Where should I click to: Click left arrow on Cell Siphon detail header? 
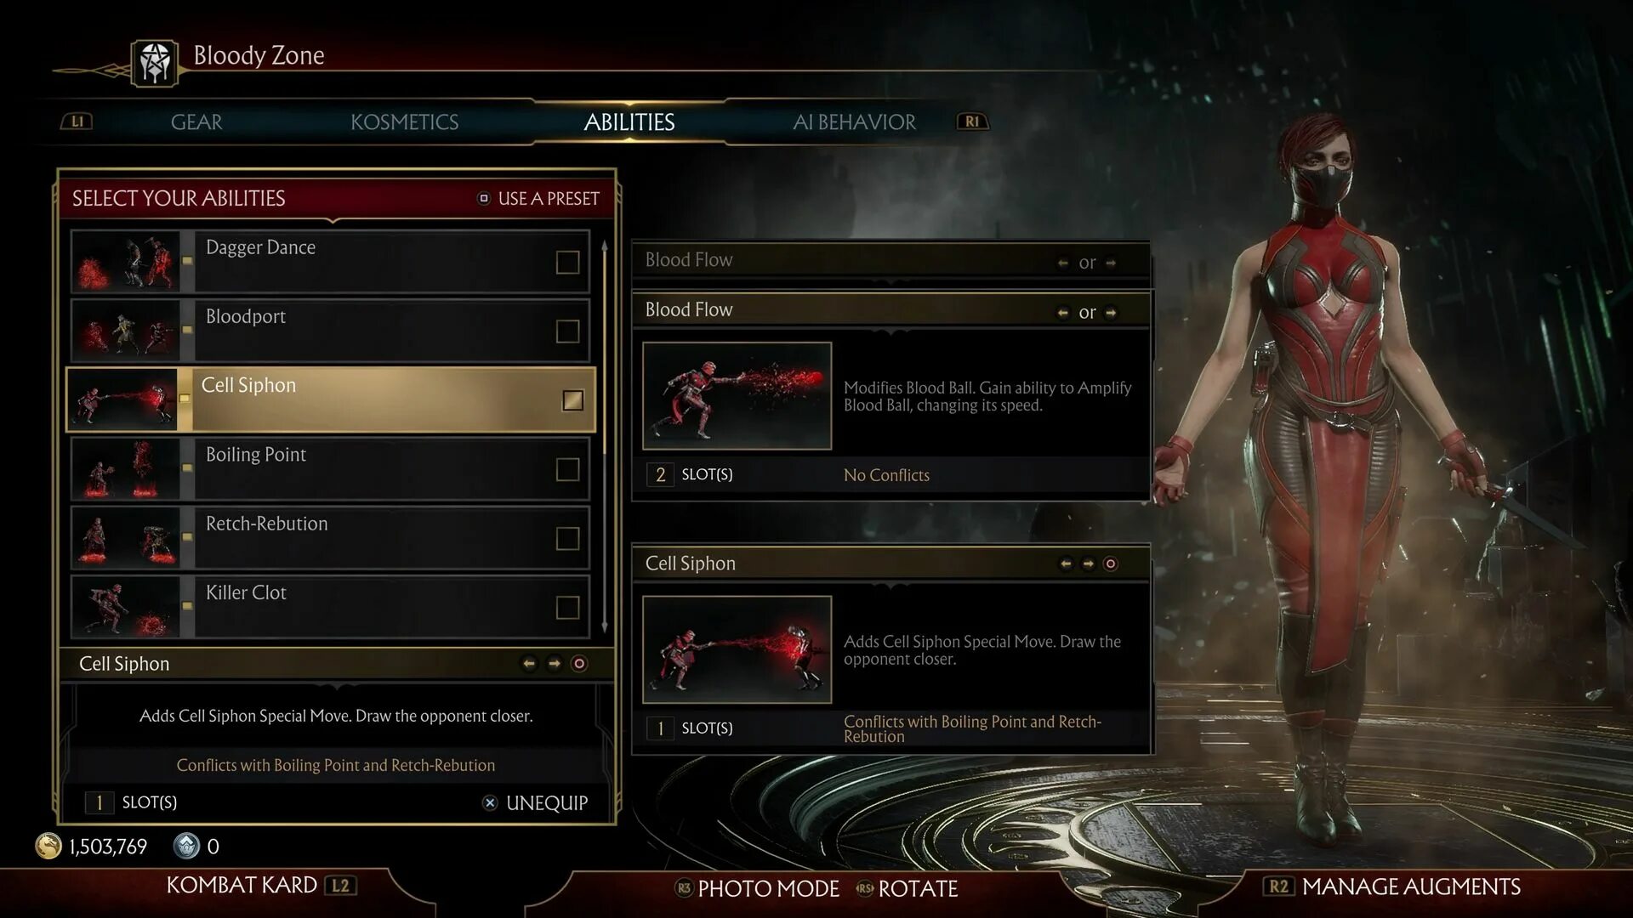(x=1066, y=564)
